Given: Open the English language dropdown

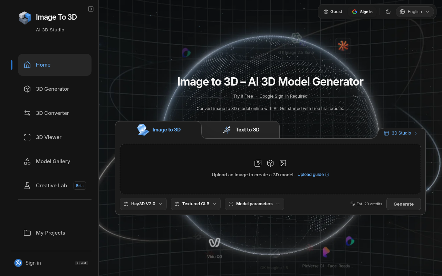Looking at the screenshot, I should 415,12.
